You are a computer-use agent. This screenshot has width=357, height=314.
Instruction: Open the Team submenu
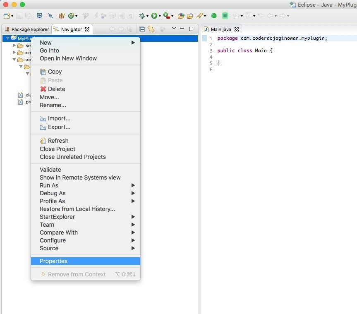[47, 225]
